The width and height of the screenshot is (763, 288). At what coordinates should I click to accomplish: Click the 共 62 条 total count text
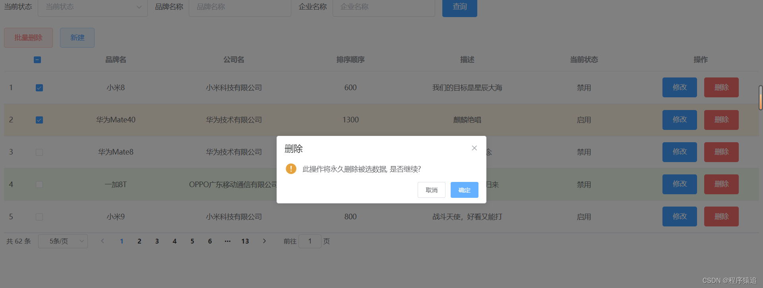tap(19, 241)
